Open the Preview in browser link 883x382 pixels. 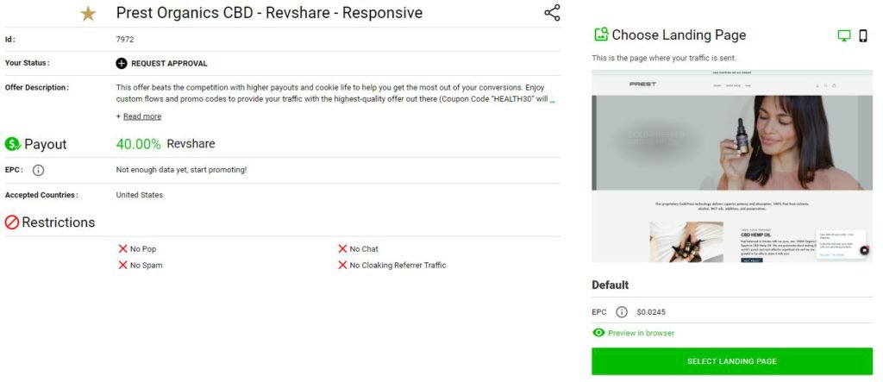[641, 333]
